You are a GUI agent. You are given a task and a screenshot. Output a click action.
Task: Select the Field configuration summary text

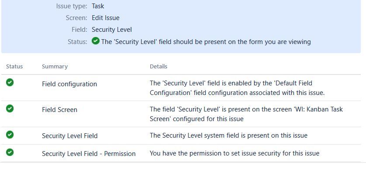(x=69, y=84)
